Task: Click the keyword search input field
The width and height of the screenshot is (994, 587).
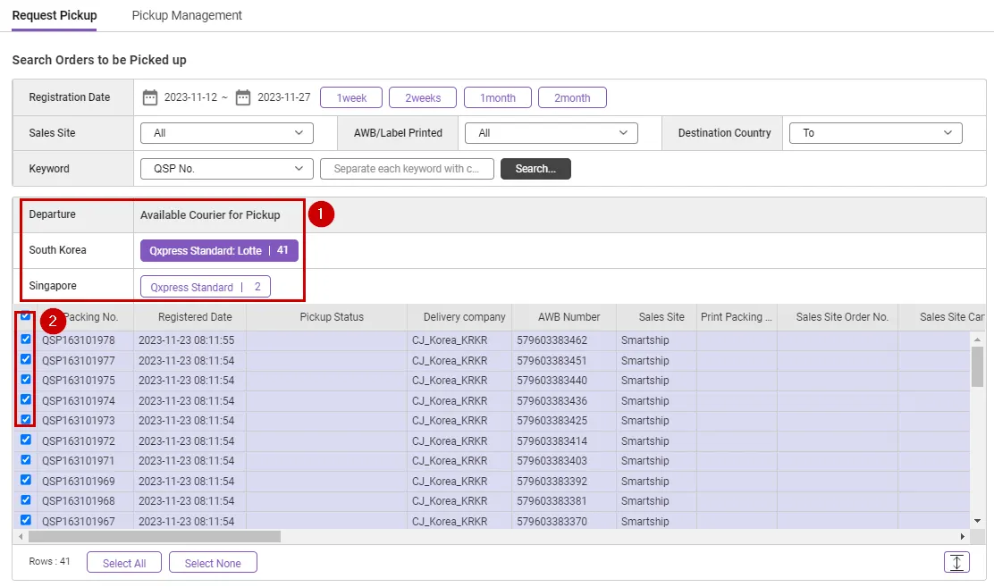Action: [407, 169]
